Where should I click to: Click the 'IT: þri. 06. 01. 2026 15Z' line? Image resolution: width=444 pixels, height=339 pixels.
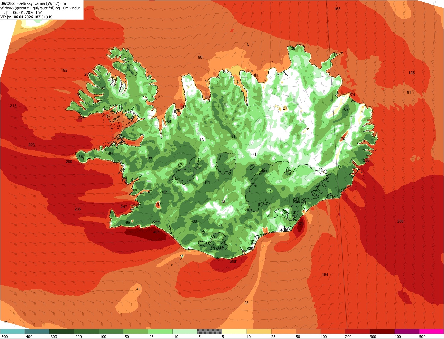(x=21, y=12)
